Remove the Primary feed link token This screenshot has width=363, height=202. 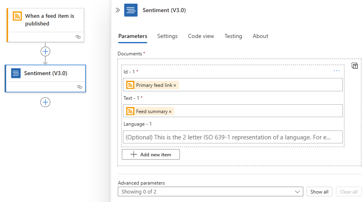[x=175, y=86]
